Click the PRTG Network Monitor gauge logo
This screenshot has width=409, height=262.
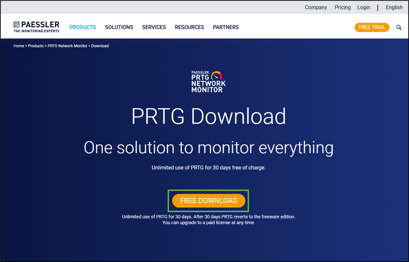click(x=208, y=82)
